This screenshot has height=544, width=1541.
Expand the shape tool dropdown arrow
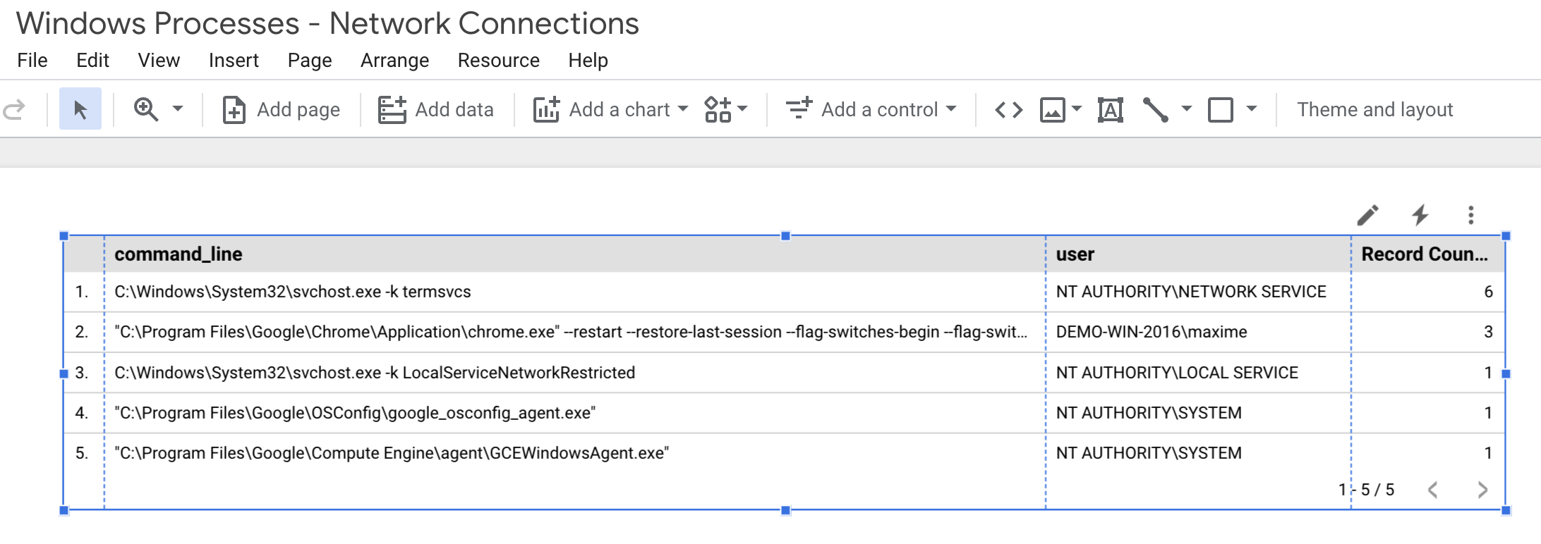click(1252, 109)
